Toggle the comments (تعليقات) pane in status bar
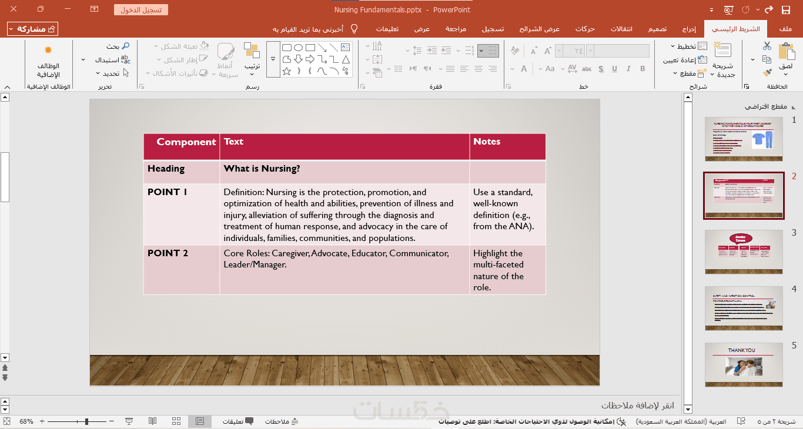The height and width of the screenshot is (429, 803). coord(238,421)
